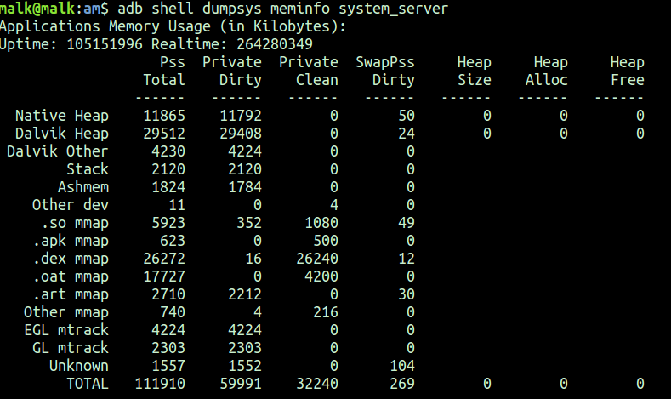
Task: Click .so mmap Pss Total 5923
Action: [168, 223]
